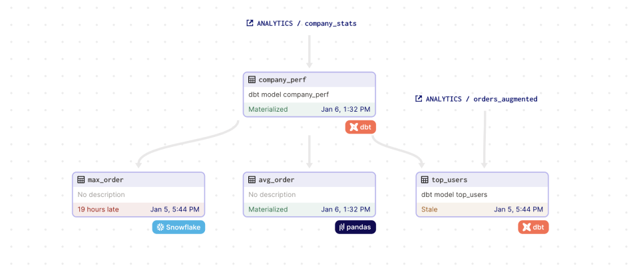Viewport: 639px width, 266px height.
Task: Click the Snowflake badge under max_order
Action: (178, 227)
